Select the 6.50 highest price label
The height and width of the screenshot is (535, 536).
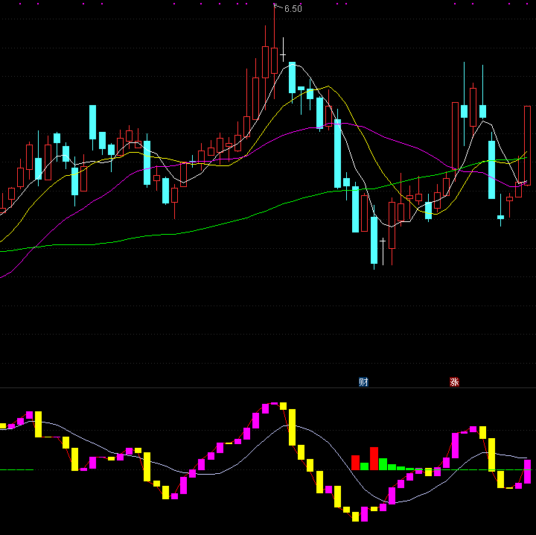(293, 9)
